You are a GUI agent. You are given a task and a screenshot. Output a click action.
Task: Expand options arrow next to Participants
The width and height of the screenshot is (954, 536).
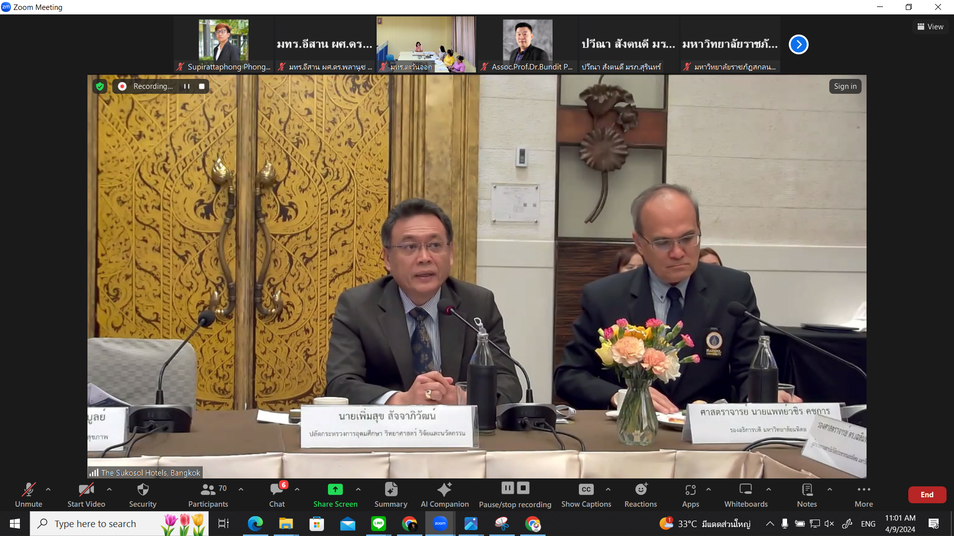click(x=241, y=489)
